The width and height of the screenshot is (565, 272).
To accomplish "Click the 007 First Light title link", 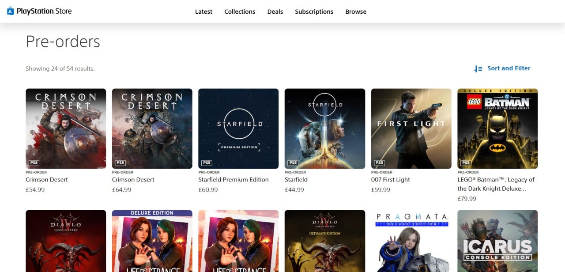I will [391, 180].
